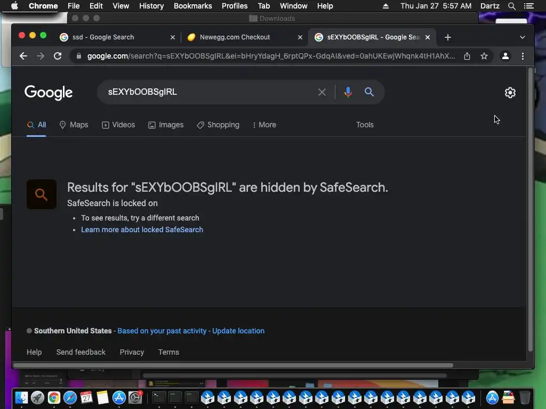Open System Preferences in the dock

[x=135, y=397]
